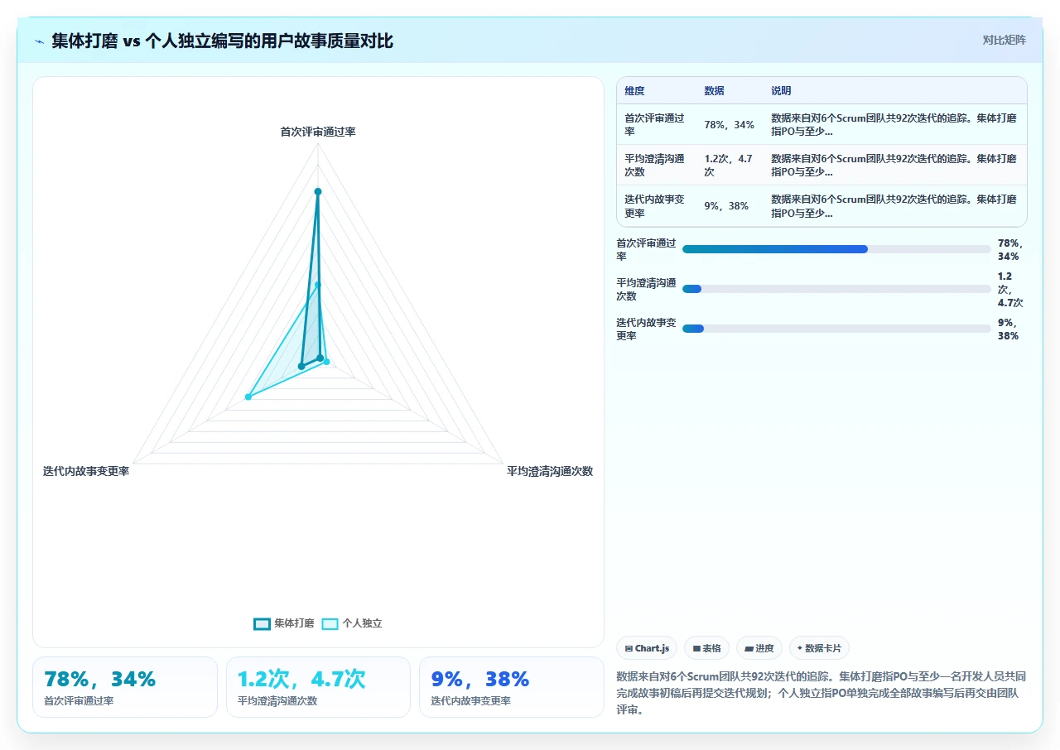This screenshot has width=1060, height=750.
Task: Toggle the 集体打磨 legend entry
Action: click(x=284, y=623)
